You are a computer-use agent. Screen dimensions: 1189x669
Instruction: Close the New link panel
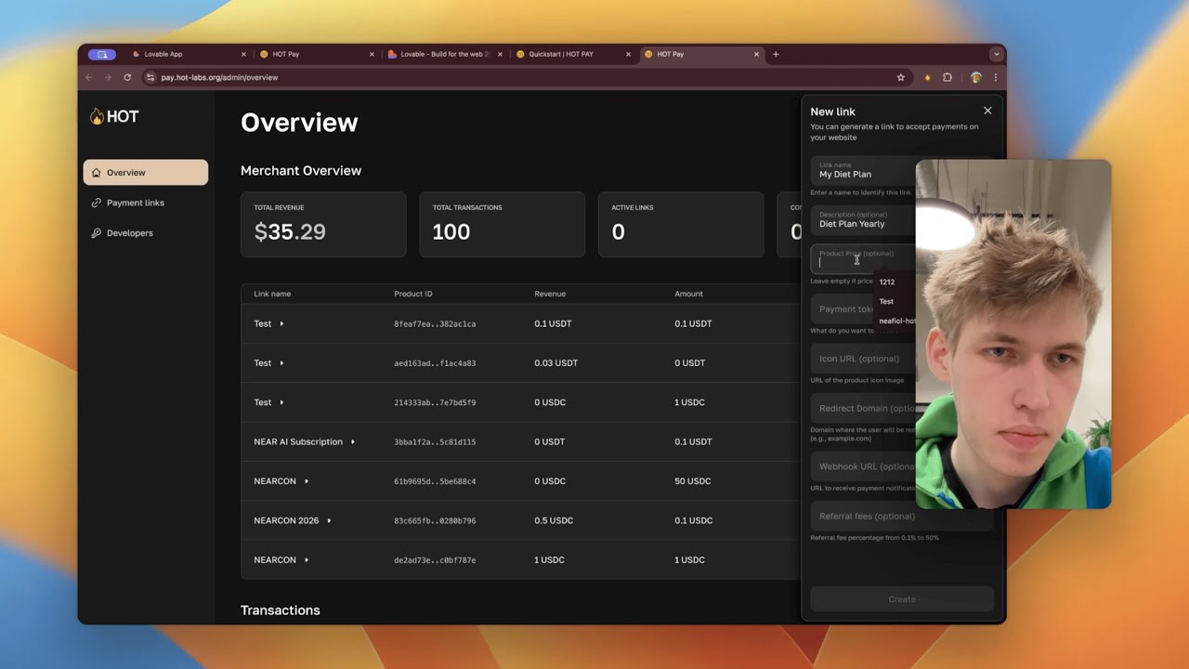click(x=987, y=111)
